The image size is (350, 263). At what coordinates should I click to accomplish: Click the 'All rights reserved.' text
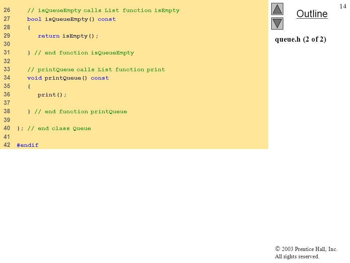pyautogui.click(x=297, y=256)
